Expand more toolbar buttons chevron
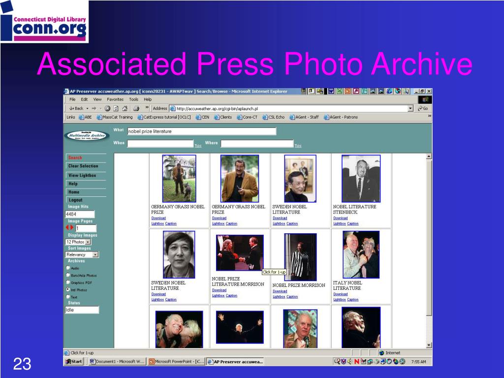 pyautogui.click(x=147, y=107)
